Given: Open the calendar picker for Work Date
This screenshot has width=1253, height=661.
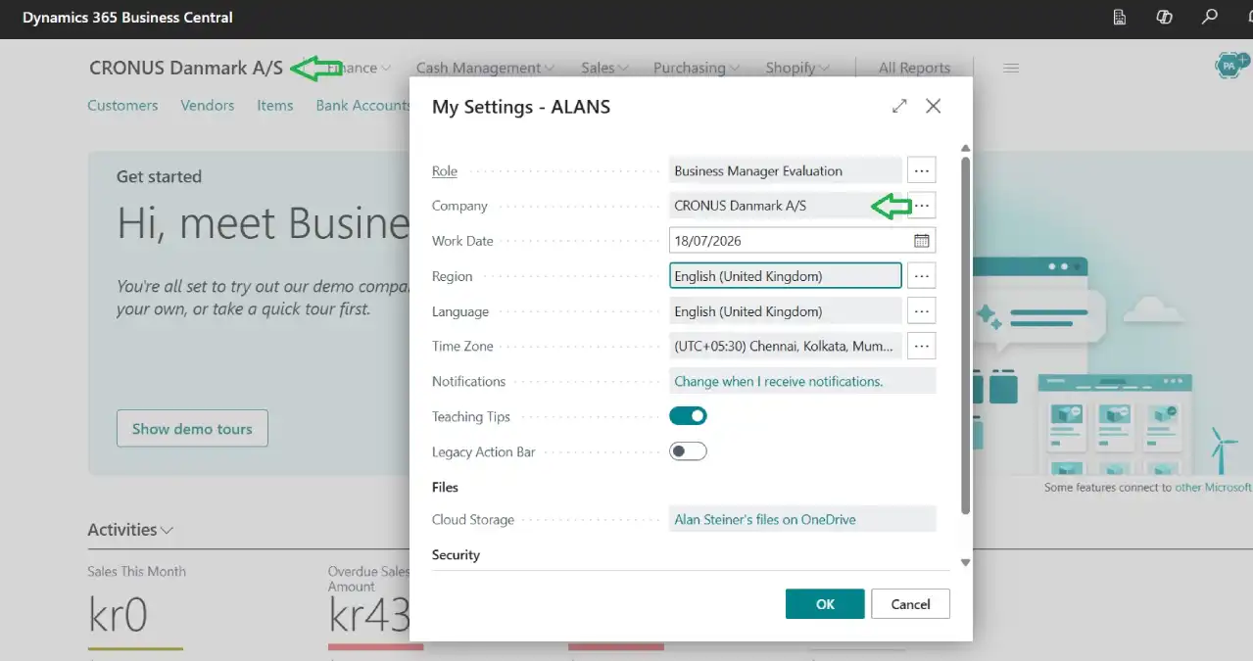Looking at the screenshot, I should click(x=921, y=241).
